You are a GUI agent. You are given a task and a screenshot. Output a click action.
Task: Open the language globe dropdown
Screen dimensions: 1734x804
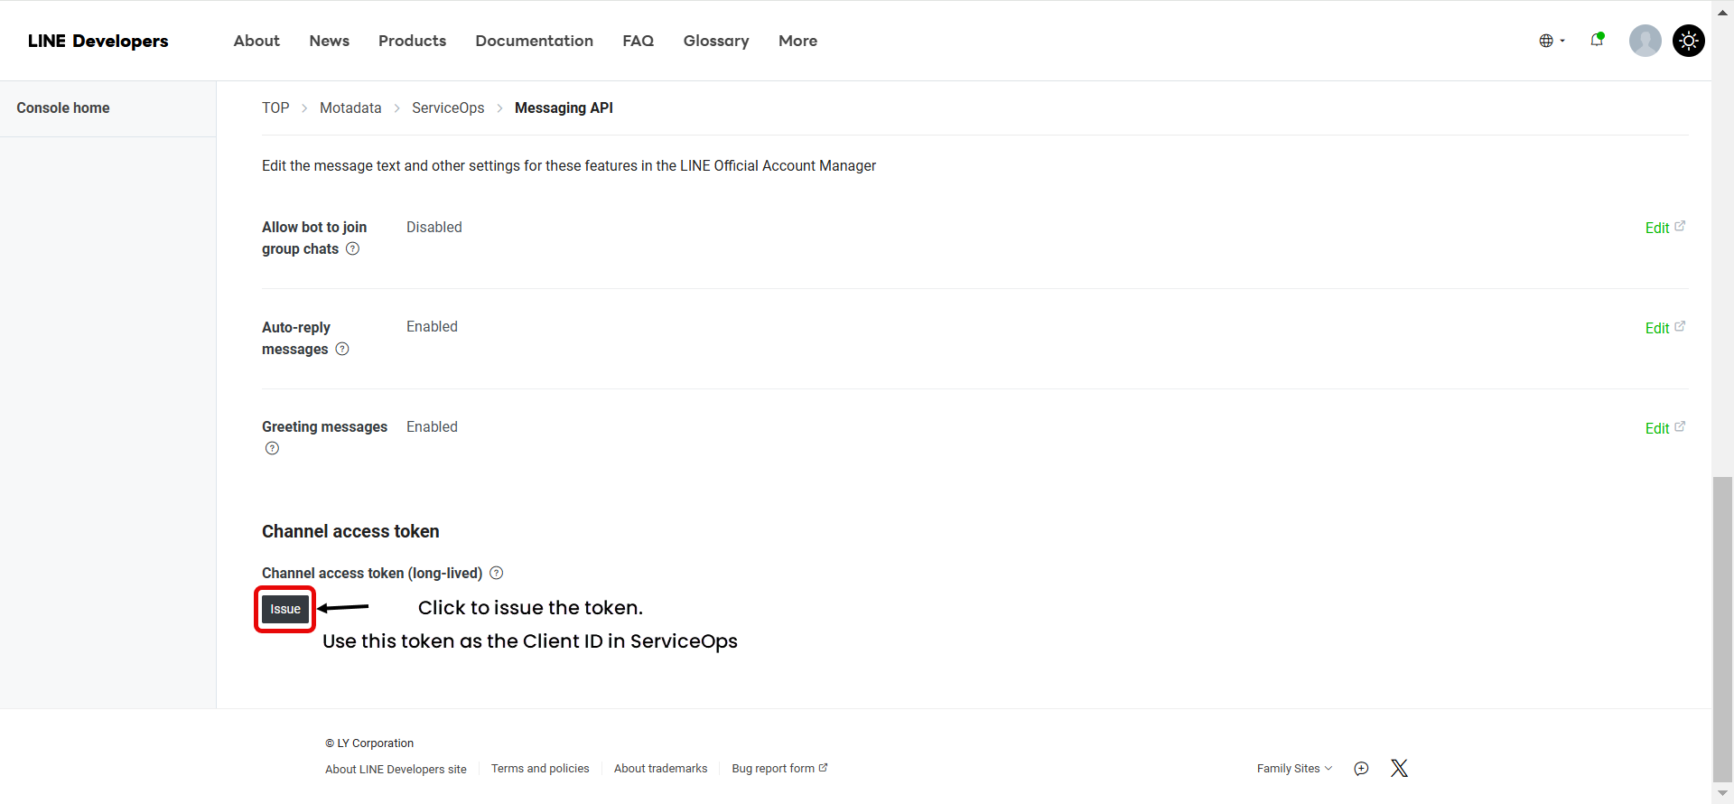click(1551, 41)
